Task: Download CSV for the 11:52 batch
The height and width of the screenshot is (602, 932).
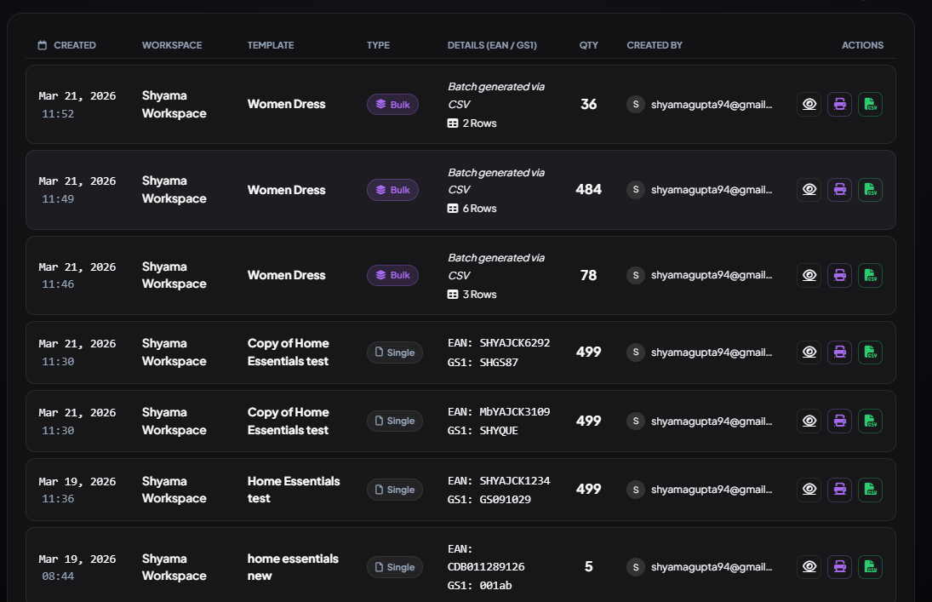Action: click(x=870, y=104)
